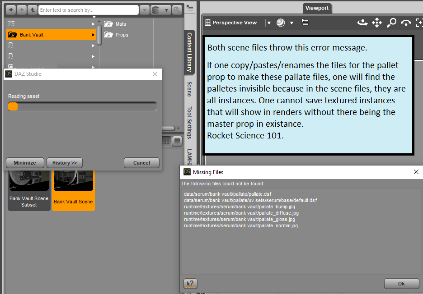
Task: Click the magnifier search button
Action: coord(177,10)
